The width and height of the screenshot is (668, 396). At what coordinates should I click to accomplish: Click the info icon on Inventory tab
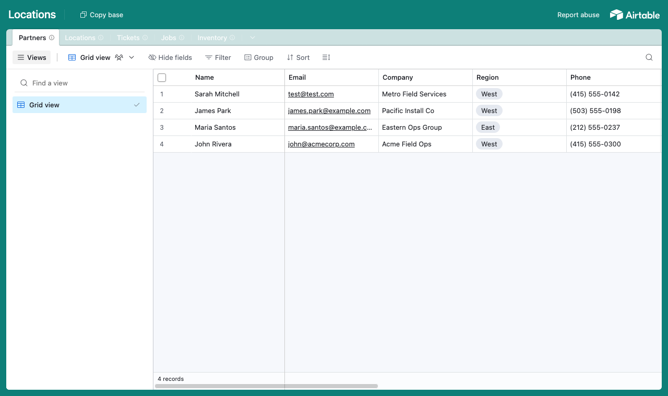[x=232, y=38]
